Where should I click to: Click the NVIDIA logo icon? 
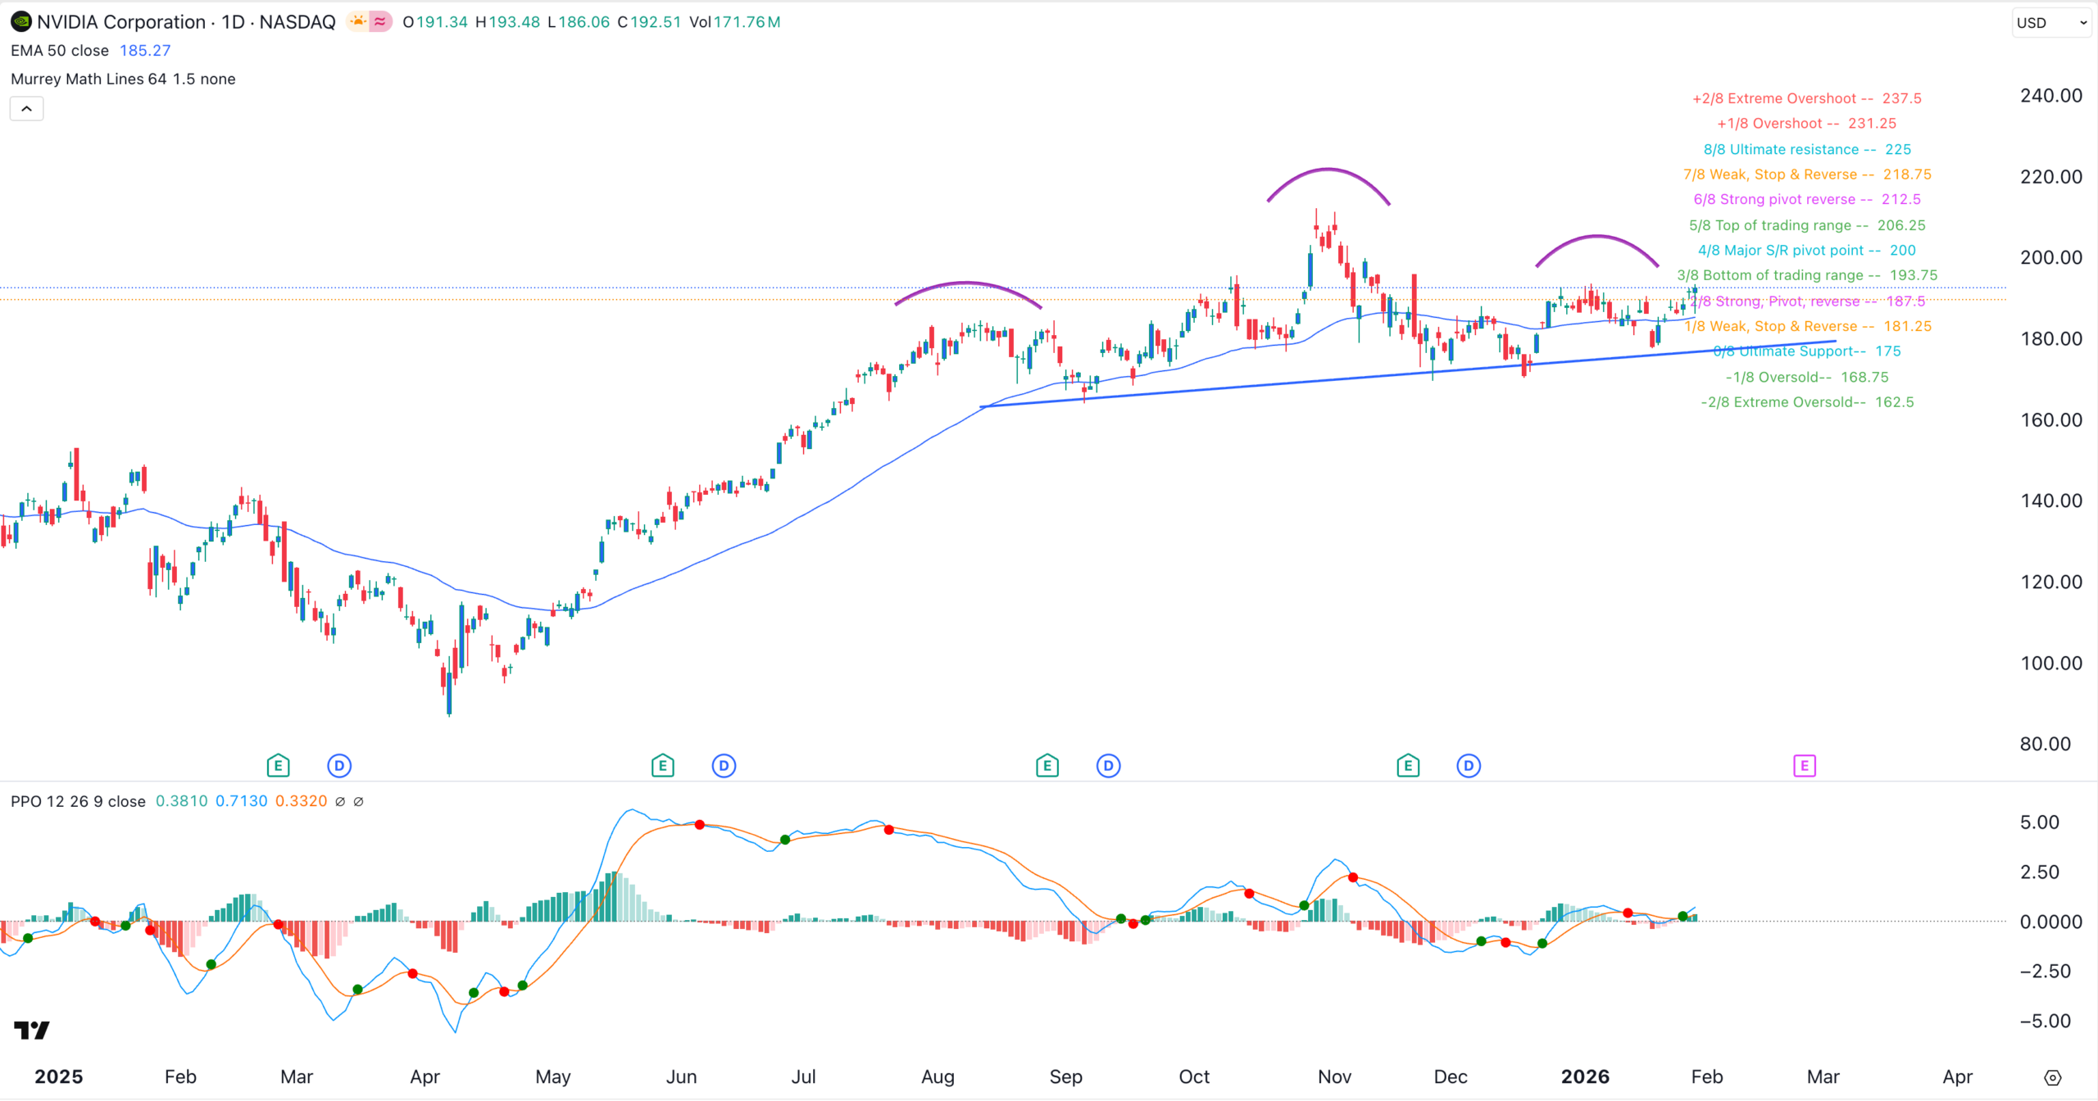(20, 22)
